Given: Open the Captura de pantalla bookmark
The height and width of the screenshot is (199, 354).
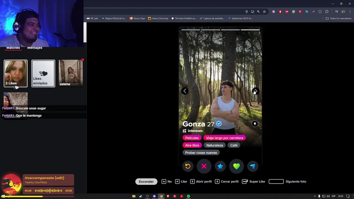Looking at the screenshot, I should [212, 19].
